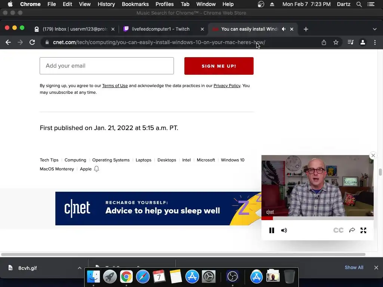Open the History menu
Viewport: 383px width, 287px height.
[x=106, y=4]
